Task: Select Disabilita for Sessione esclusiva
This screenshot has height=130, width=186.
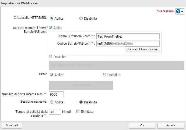Action: [x=81, y=102]
